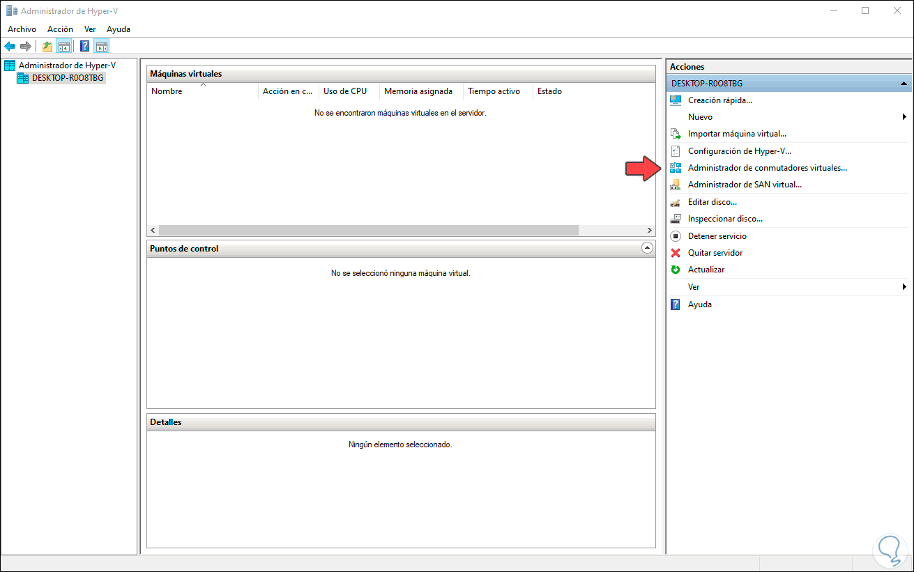Click Inspeccionar disco action

pyautogui.click(x=725, y=219)
